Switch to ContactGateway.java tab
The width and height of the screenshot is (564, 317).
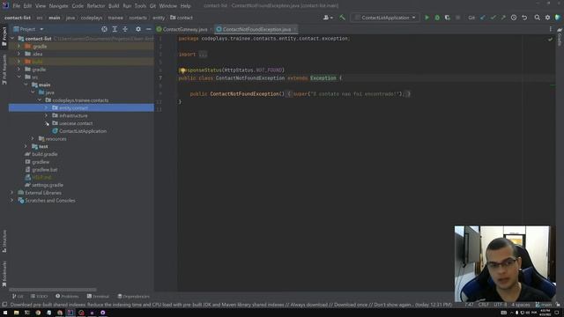point(184,29)
